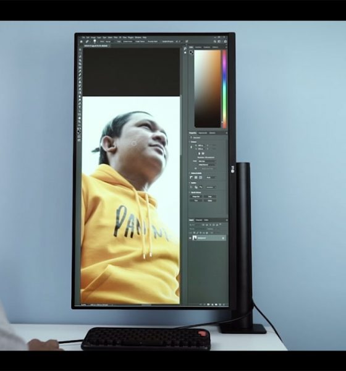Select the Move tool in toolbar
The image size is (346, 371).
pyautogui.click(x=80, y=49)
